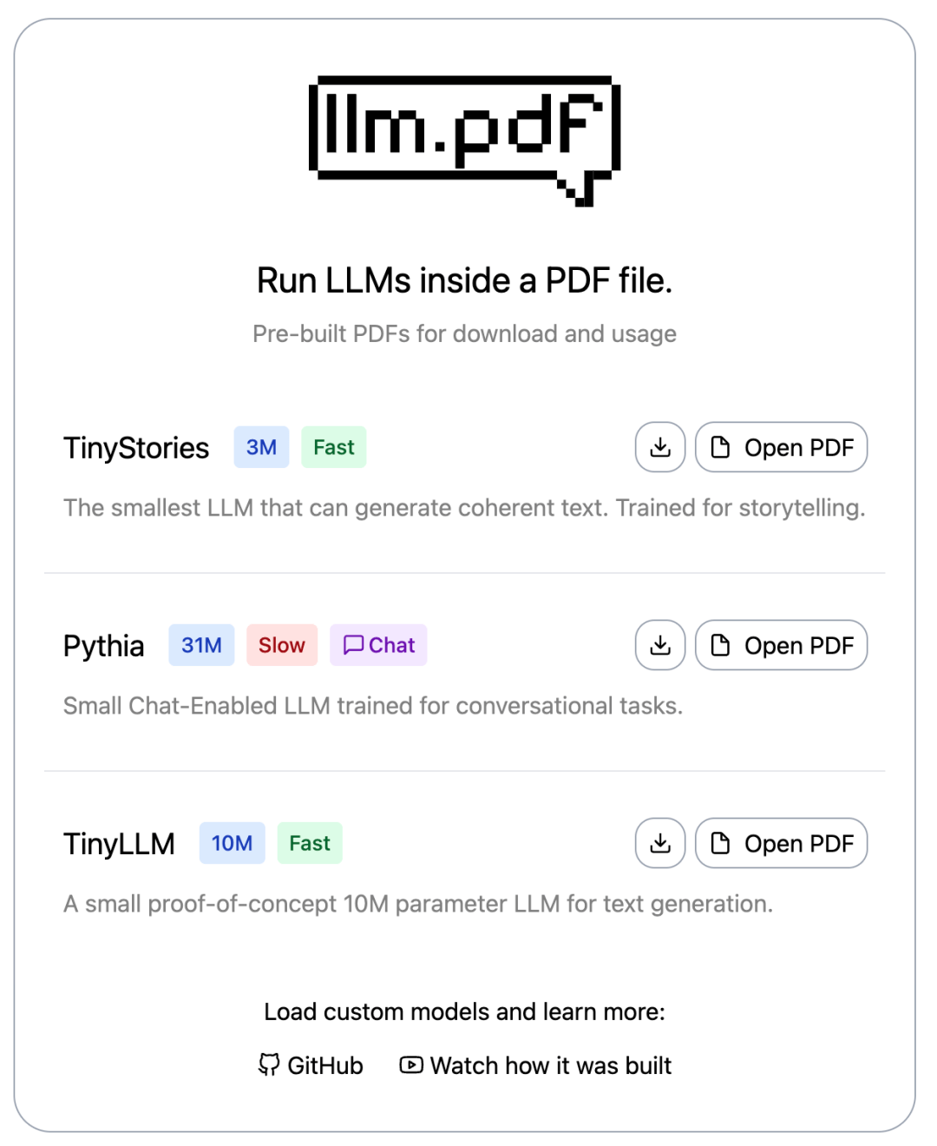Click the GitHub octocat icon
The width and height of the screenshot is (937, 1146).
(x=269, y=1064)
